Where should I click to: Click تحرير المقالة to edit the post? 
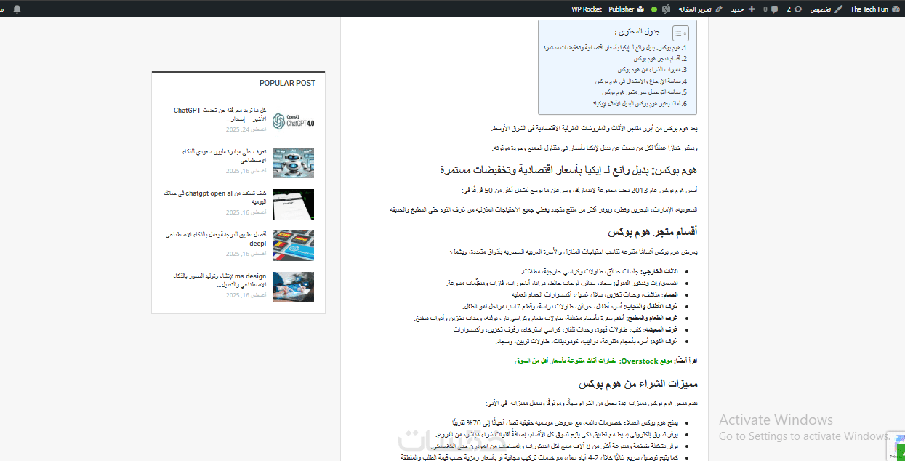(700, 9)
